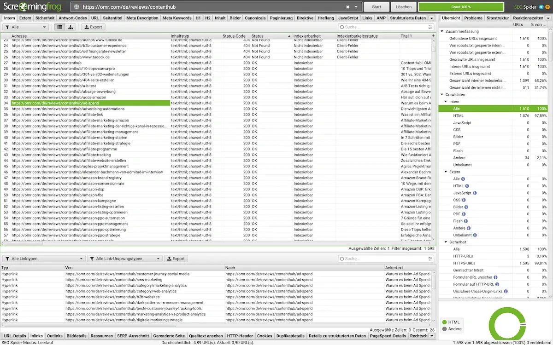
Task: Click the globe icon in the URL bar
Action: point(77,7)
